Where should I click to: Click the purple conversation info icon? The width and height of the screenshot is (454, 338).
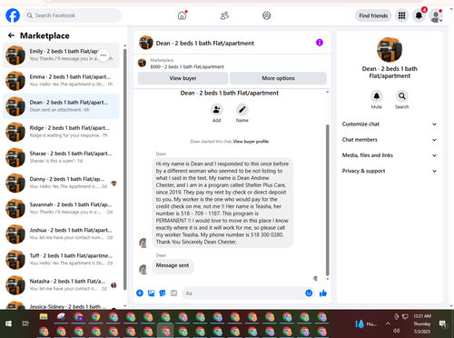tap(320, 43)
